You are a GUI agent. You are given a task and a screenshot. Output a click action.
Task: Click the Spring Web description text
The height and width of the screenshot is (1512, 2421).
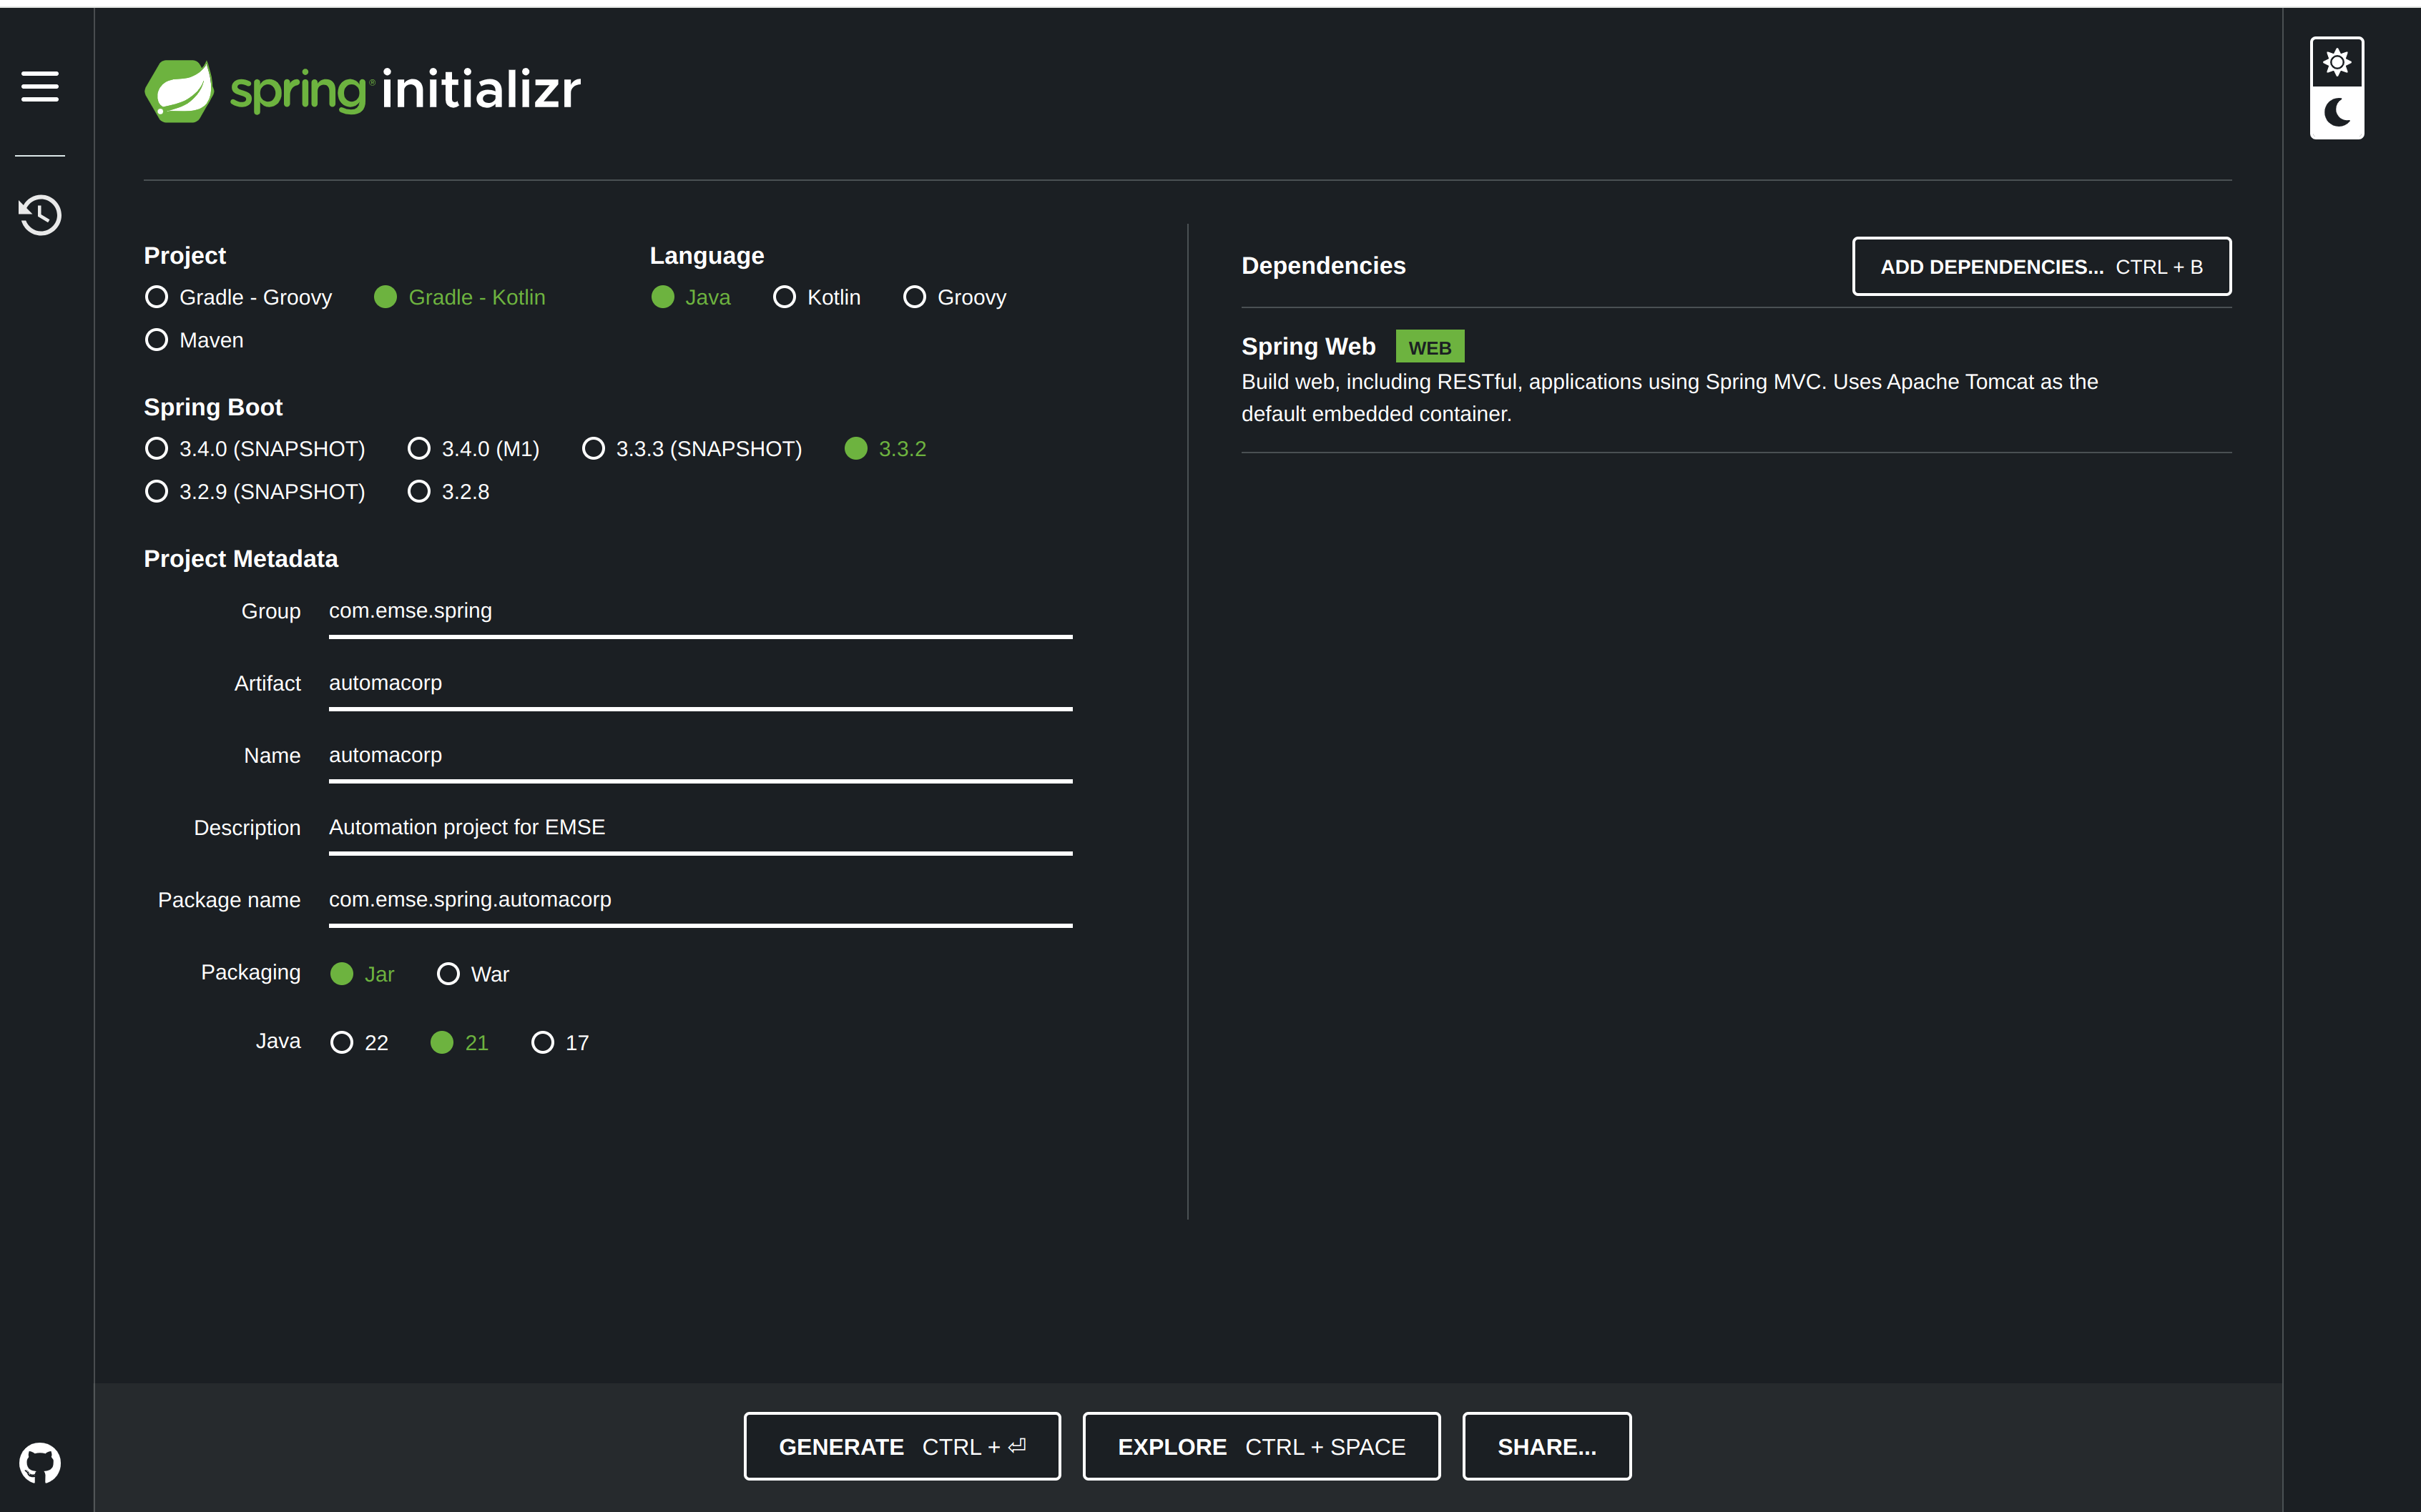point(1670,398)
